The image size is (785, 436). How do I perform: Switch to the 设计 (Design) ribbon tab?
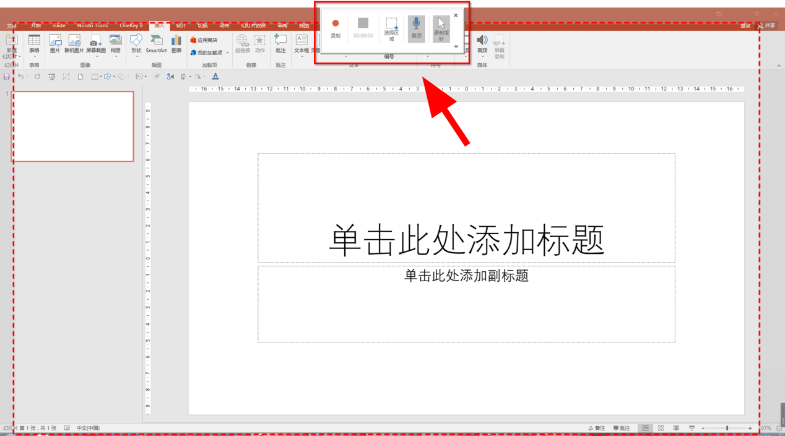point(181,25)
